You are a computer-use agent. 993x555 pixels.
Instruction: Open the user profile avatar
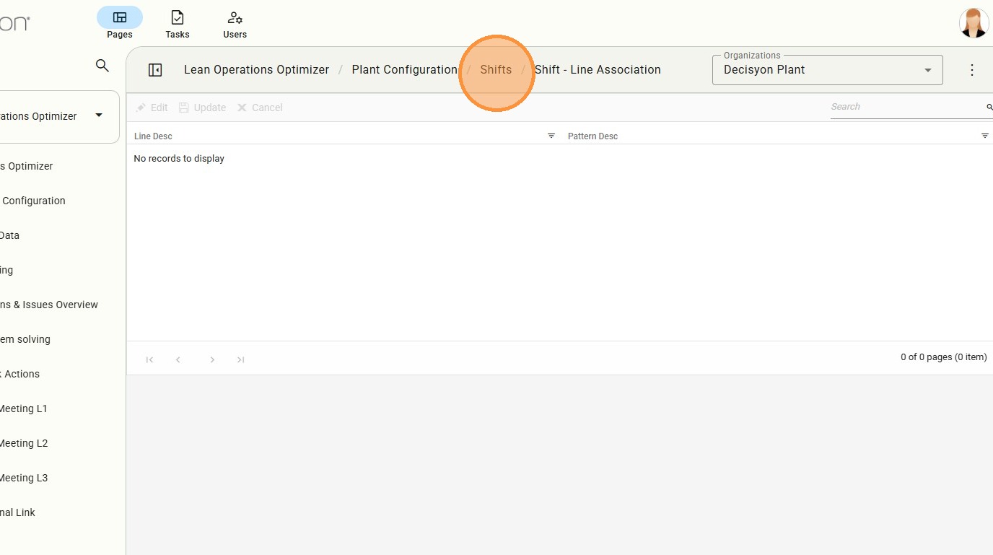tap(974, 23)
